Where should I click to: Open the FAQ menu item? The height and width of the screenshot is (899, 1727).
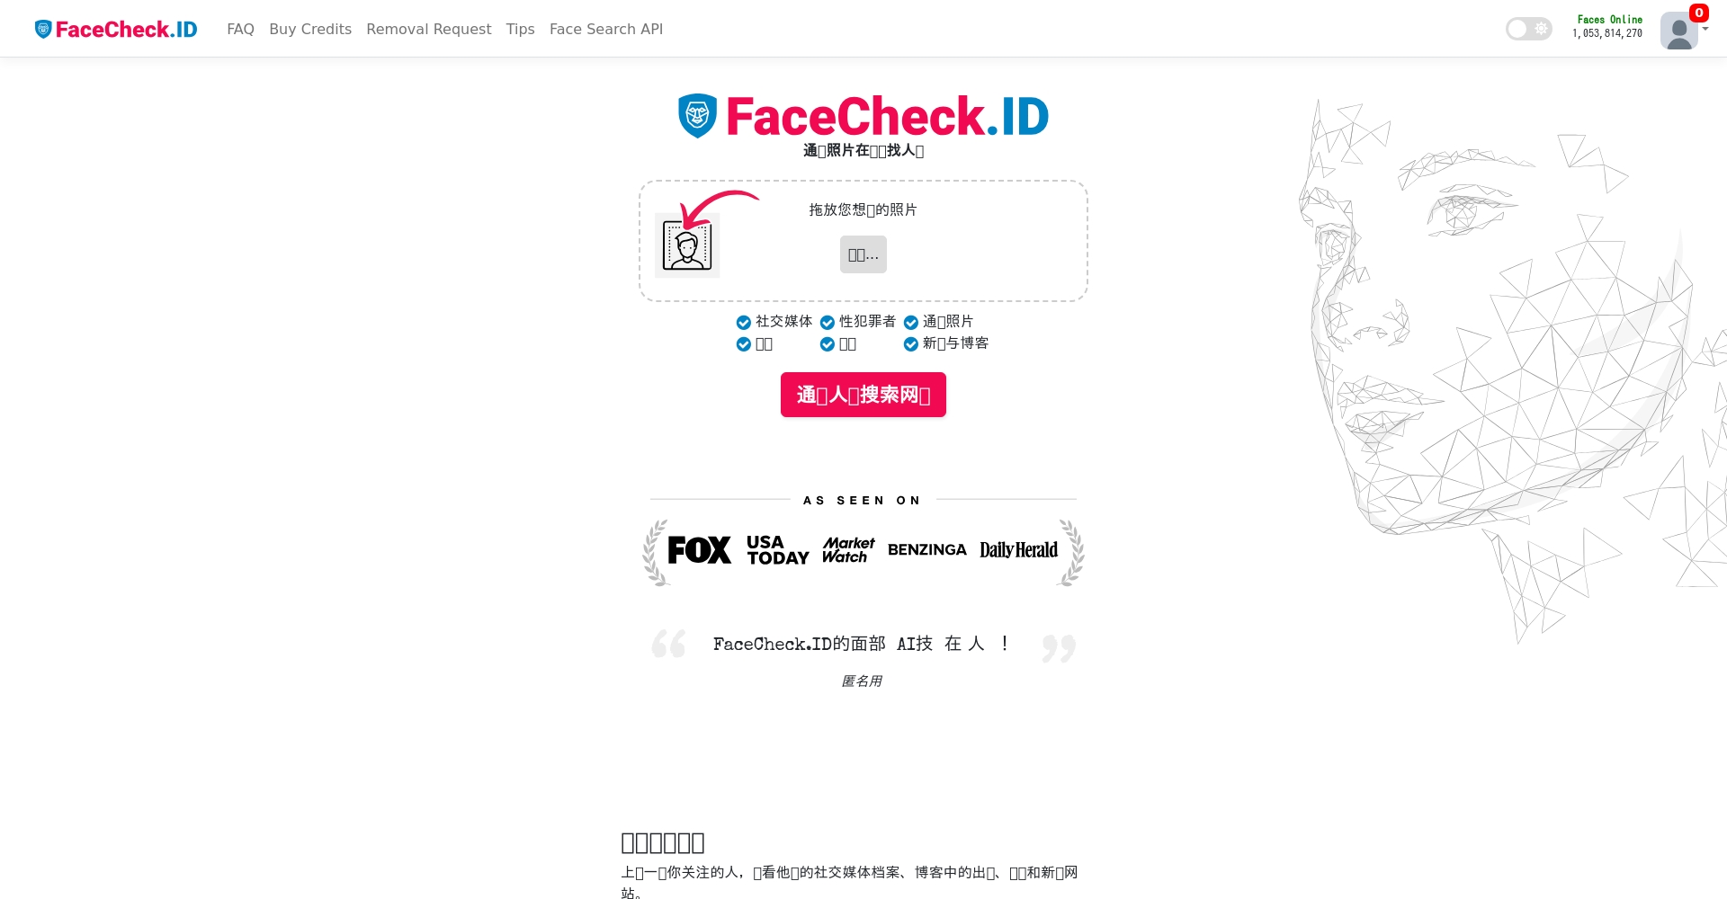tap(240, 29)
